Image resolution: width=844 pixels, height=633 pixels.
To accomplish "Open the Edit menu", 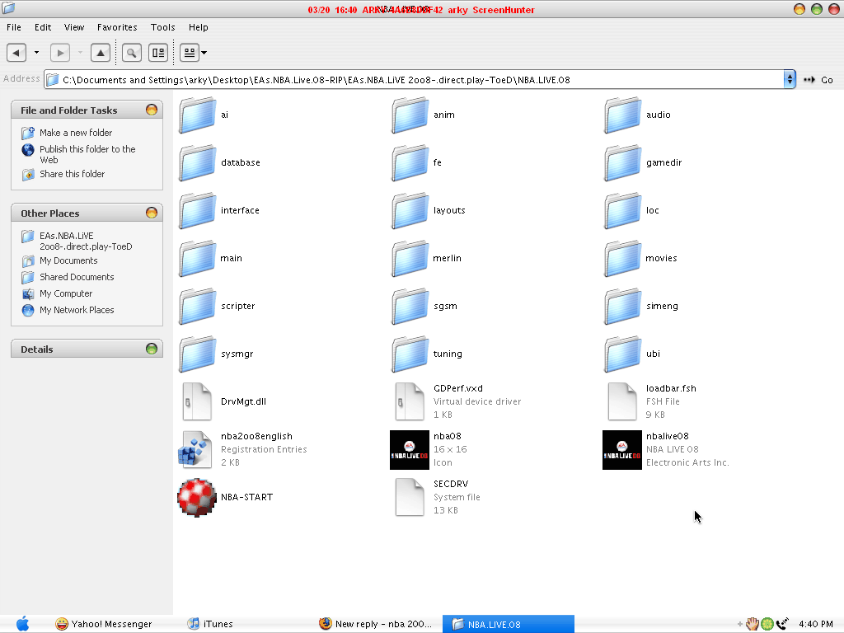I will tap(43, 27).
